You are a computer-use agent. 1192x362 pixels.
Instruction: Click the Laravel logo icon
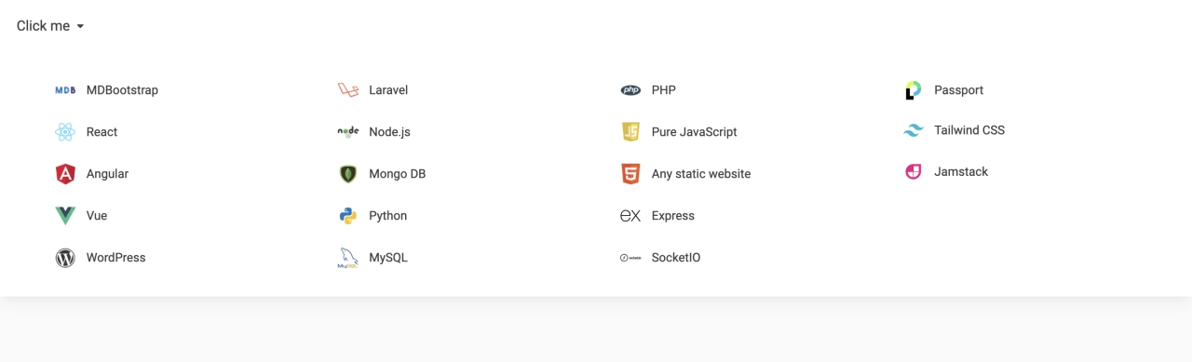[348, 90]
